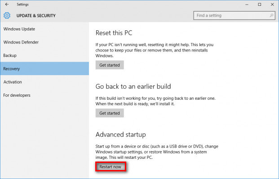The height and width of the screenshot is (179, 279).
Task: Click Get started under Go back to an earlier build
Action: tap(110, 113)
